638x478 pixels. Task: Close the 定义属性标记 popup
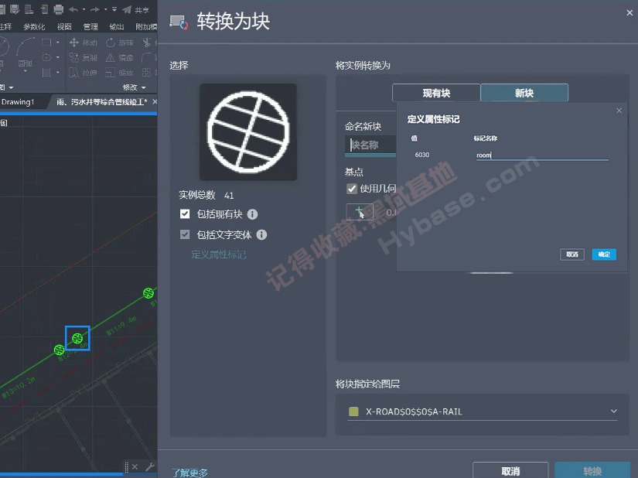619,111
